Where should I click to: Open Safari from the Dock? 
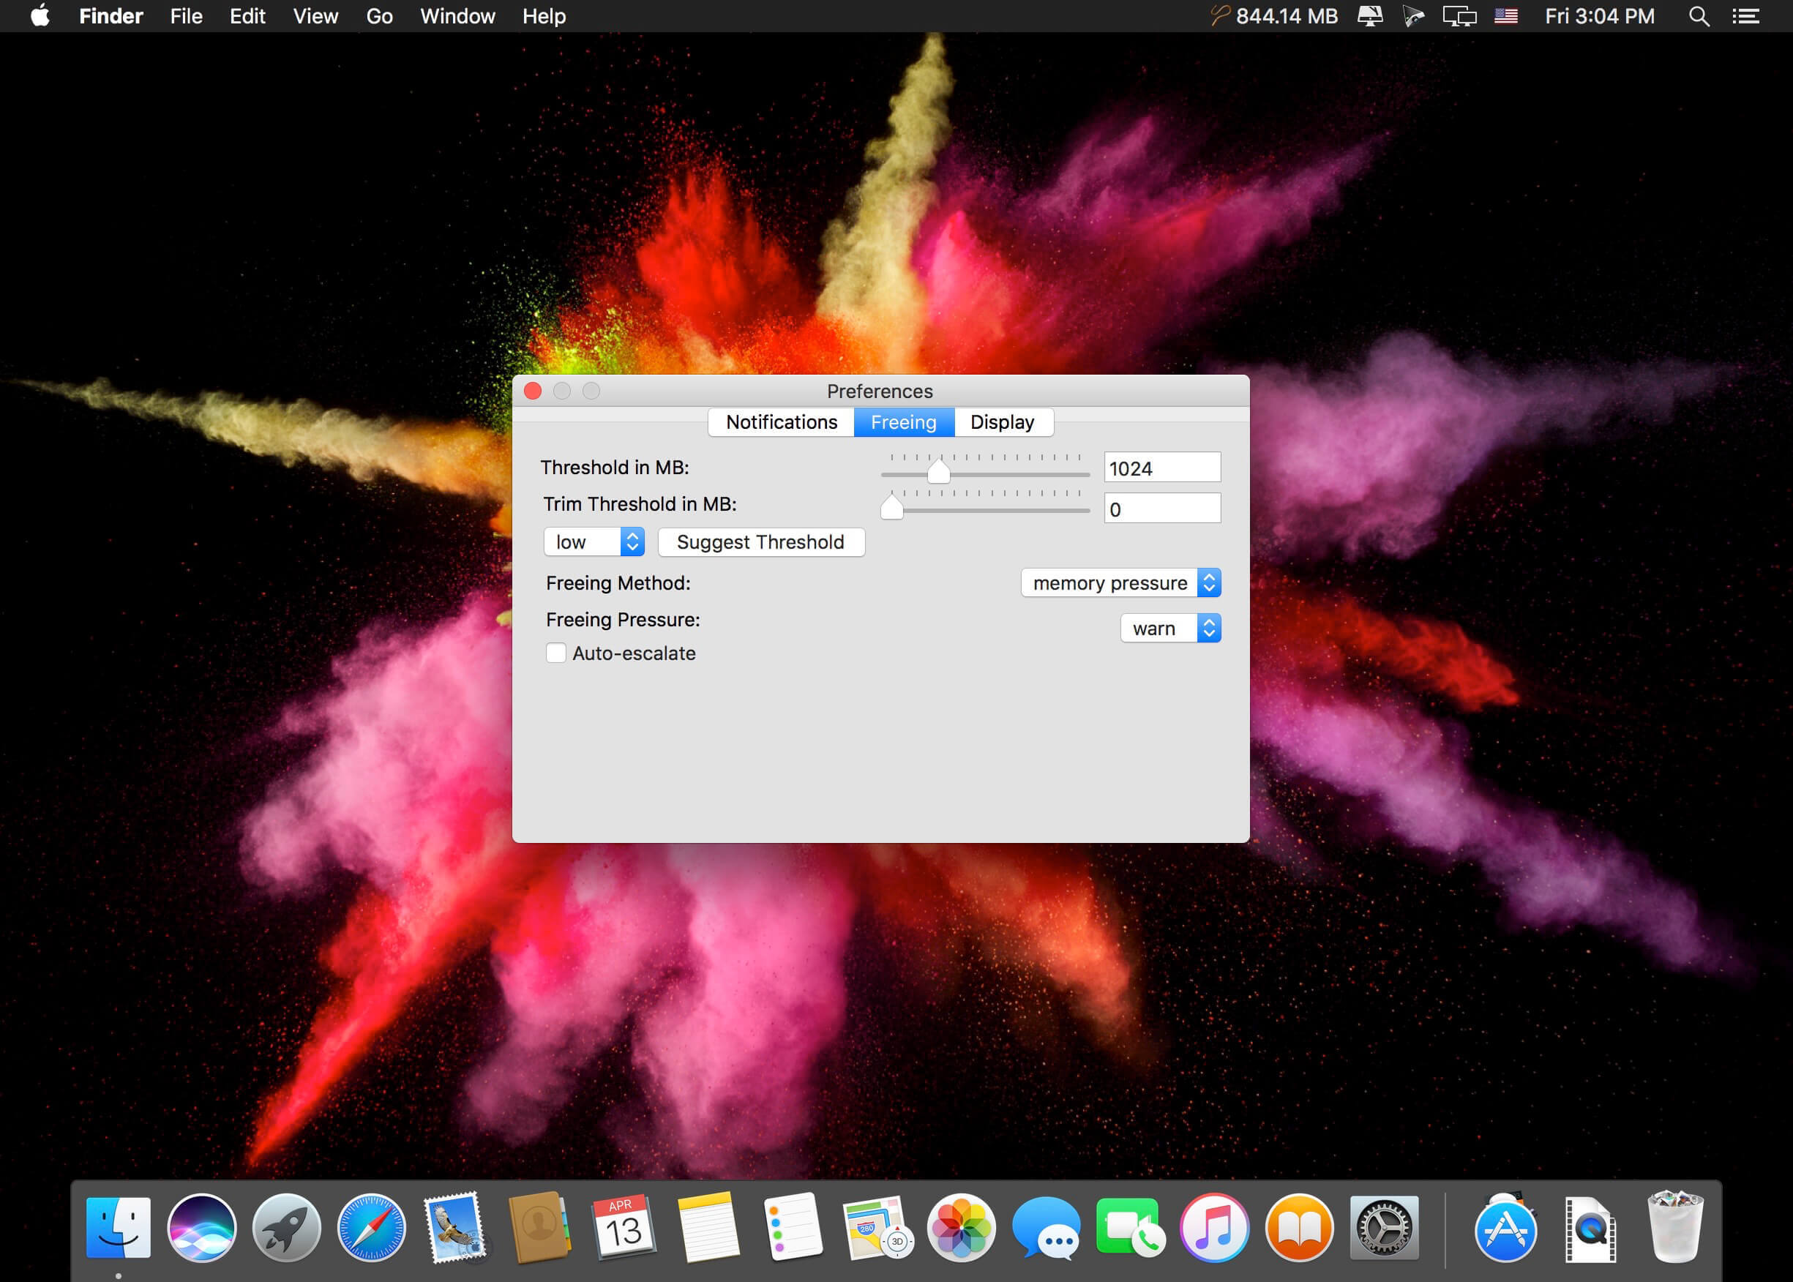(371, 1228)
